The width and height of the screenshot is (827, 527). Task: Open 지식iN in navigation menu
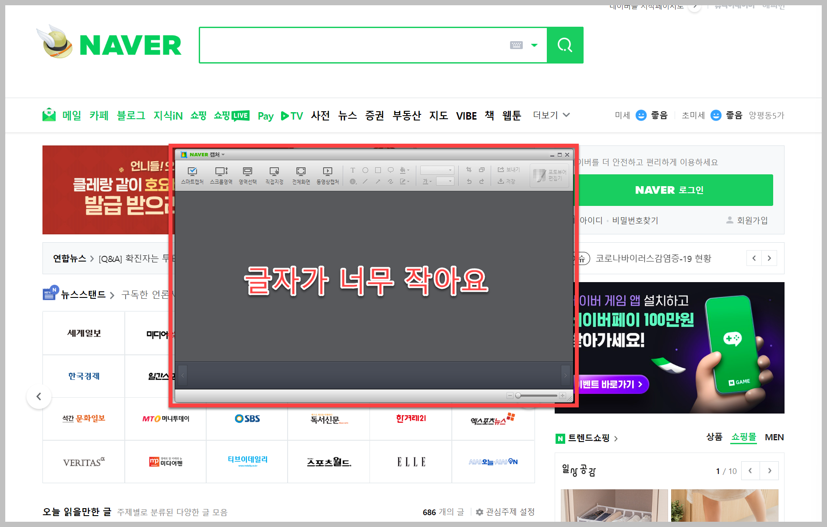(x=168, y=115)
